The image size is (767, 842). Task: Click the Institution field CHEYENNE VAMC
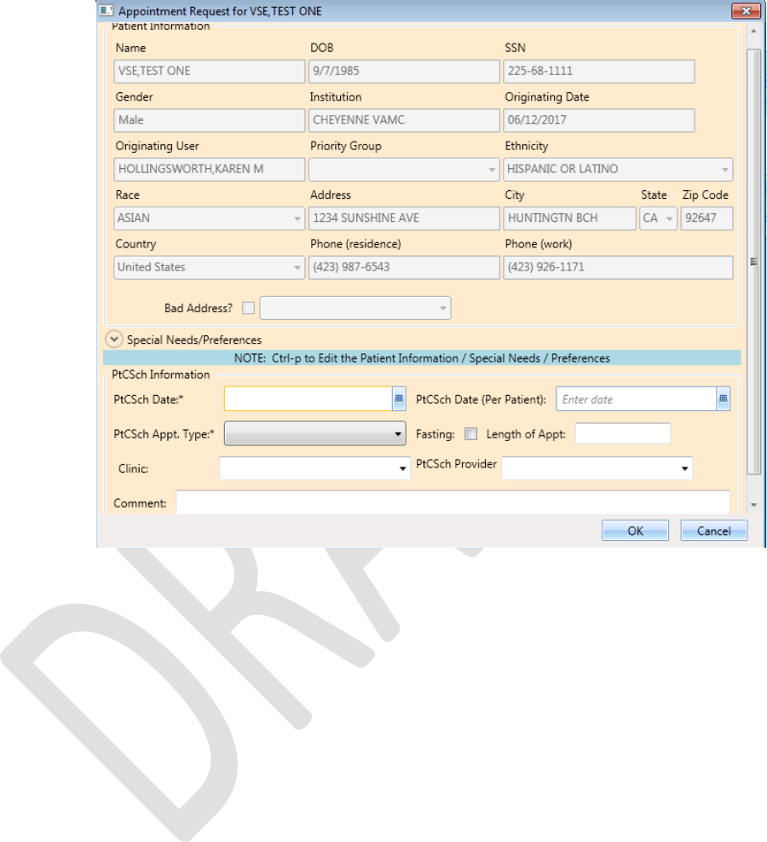pyautogui.click(x=404, y=120)
